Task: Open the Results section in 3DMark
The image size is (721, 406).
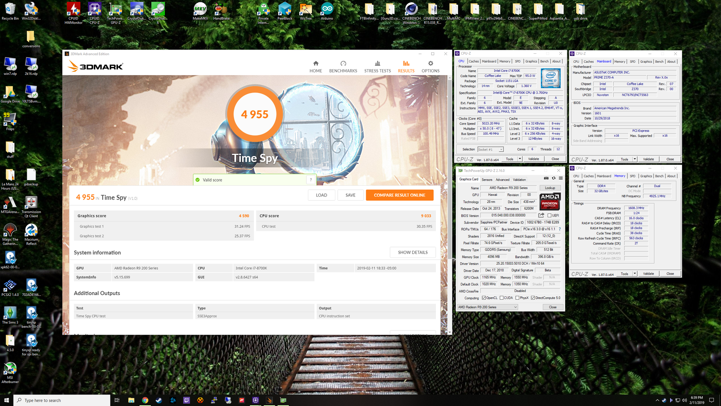Action: click(x=406, y=67)
